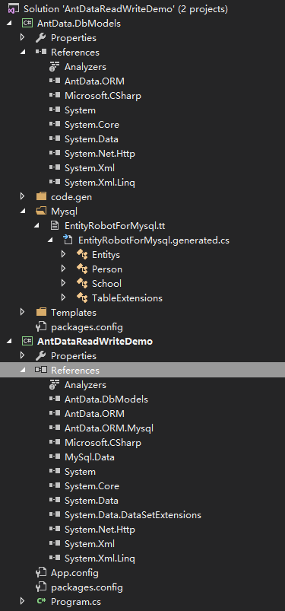Expand the Person class node
Screen dimensions: 285x611
(x=64, y=269)
